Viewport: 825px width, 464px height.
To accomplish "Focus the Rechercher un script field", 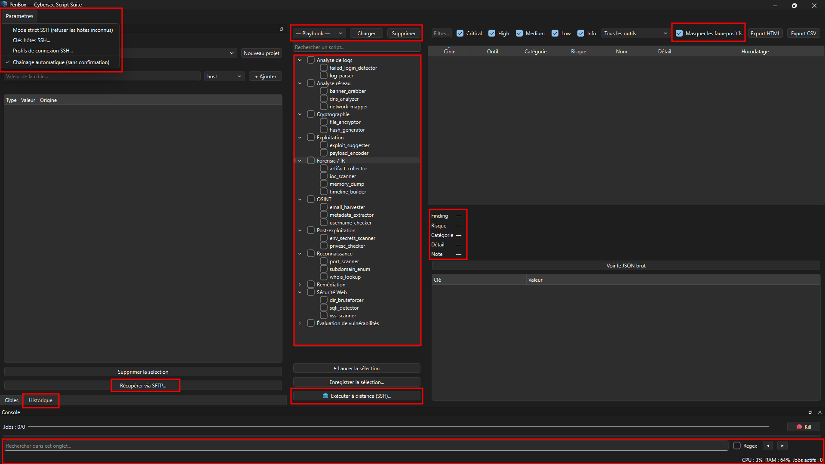I will 357,47.
